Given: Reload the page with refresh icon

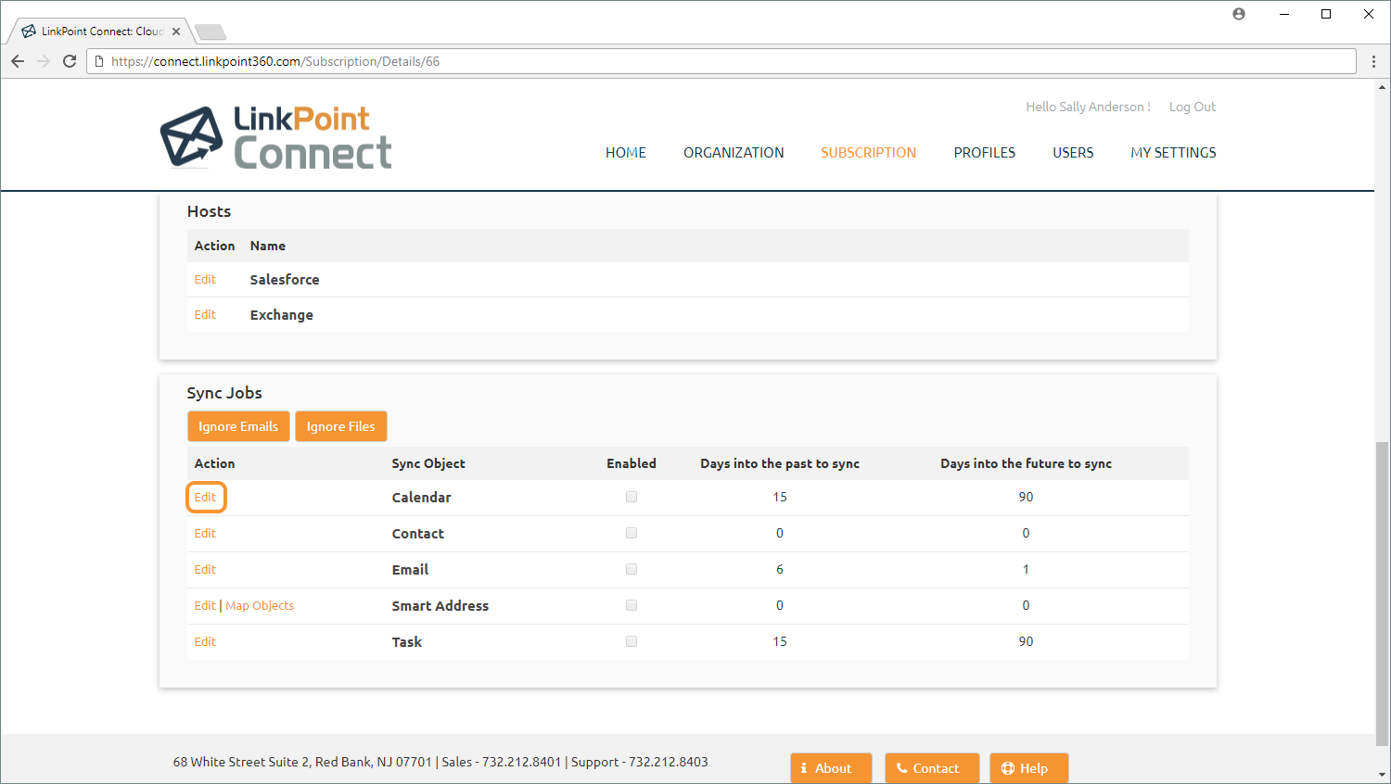Looking at the screenshot, I should [x=70, y=61].
